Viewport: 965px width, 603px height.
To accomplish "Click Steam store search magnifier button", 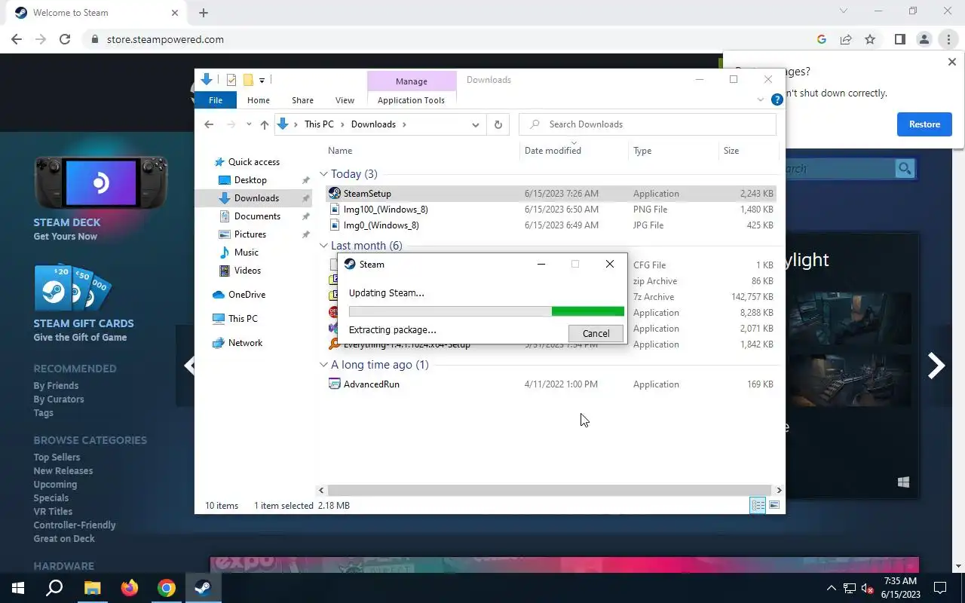I will 905,169.
